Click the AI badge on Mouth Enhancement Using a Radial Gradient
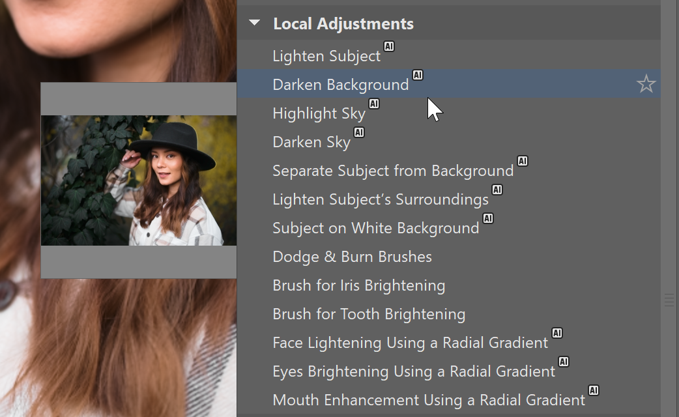This screenshot has width=679, height=417. click(593, 390)
